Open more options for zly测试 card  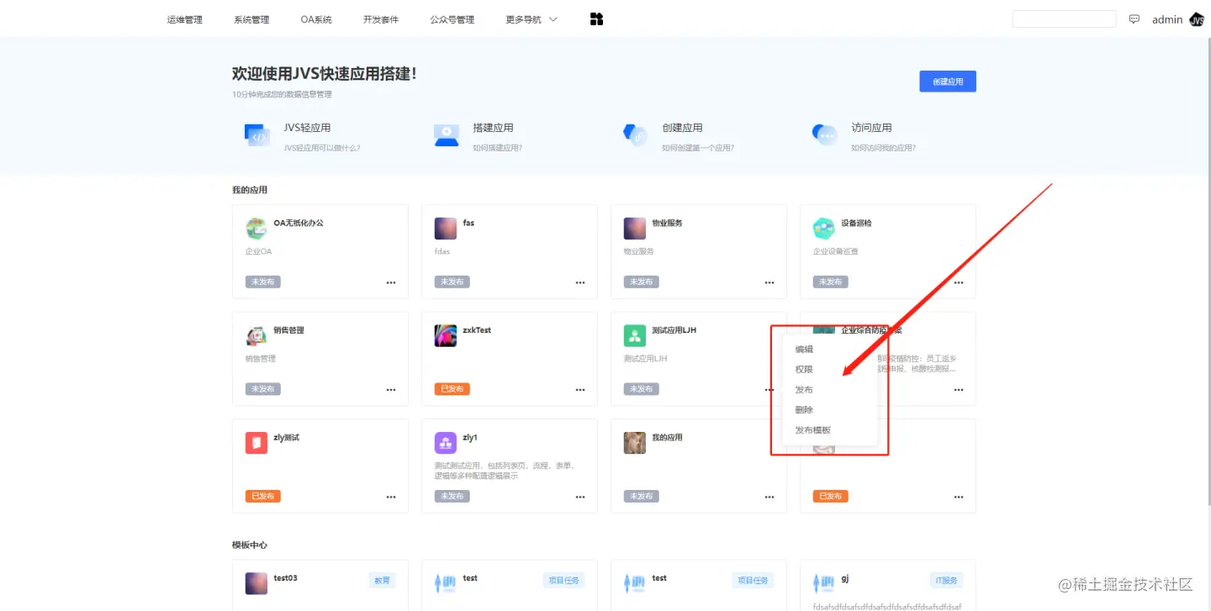pos(391,497)
